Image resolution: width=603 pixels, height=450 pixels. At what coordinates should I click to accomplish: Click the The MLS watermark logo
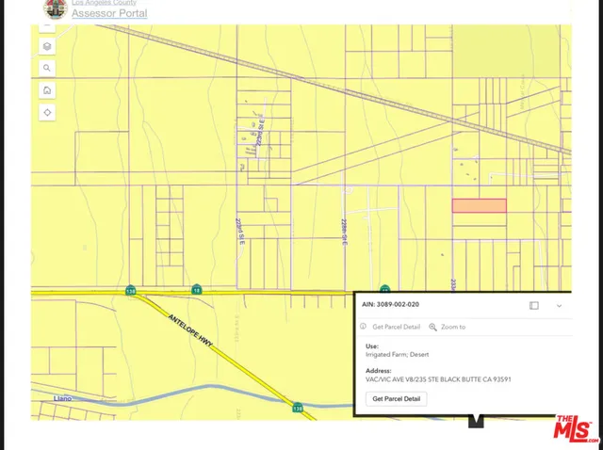point(576,429)
